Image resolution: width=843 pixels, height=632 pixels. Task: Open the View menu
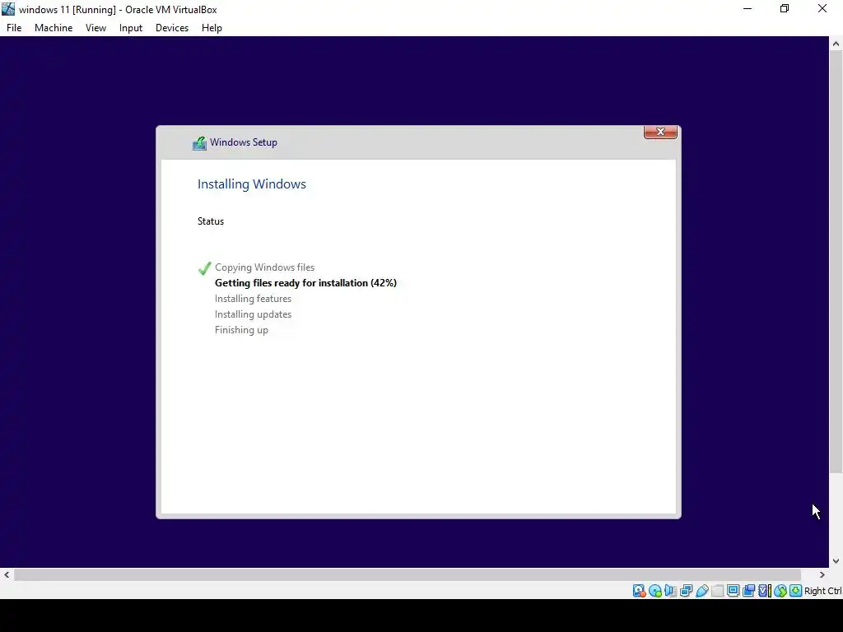pyautogui.click(x=95, y=28)
